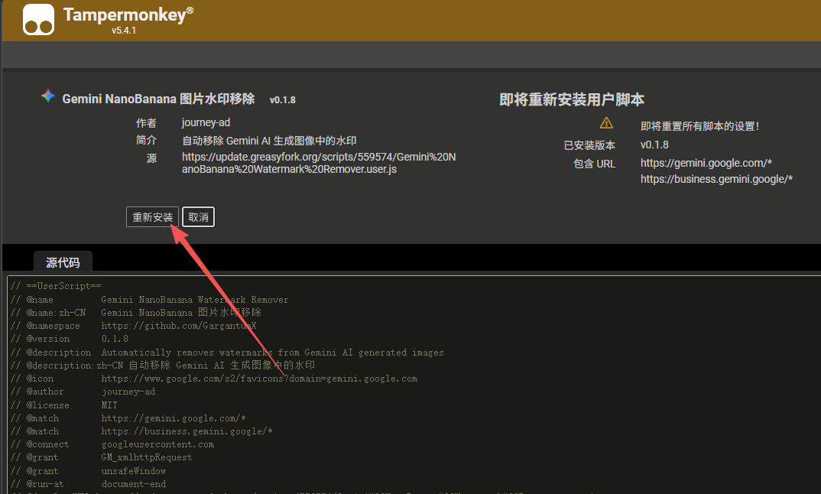Click the @icon favicon URL code line
This screenshot has width=821, height=494.
click(259, 379)
